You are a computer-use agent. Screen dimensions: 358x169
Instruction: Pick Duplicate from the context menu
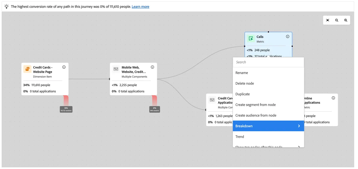tap(268, 94)
